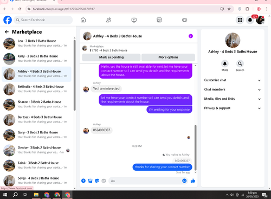Click "thanks for sharing your contact number" message
This screenshot has width=271, height=199.
point(162,167)
